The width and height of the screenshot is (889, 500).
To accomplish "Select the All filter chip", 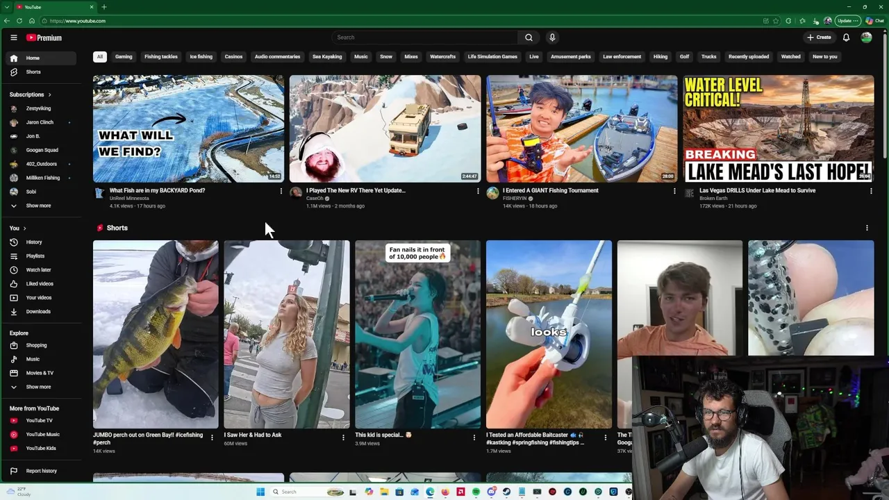I will click(100, 57).
